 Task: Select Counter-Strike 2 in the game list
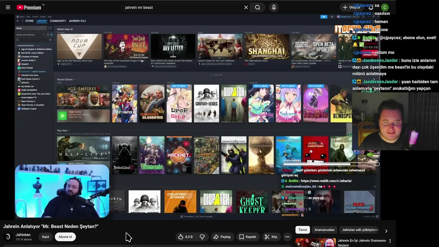[26, 60]
